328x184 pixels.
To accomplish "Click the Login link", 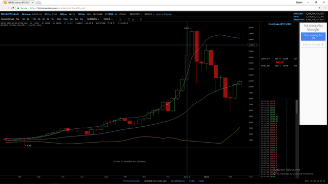I will tap(158, 14).
